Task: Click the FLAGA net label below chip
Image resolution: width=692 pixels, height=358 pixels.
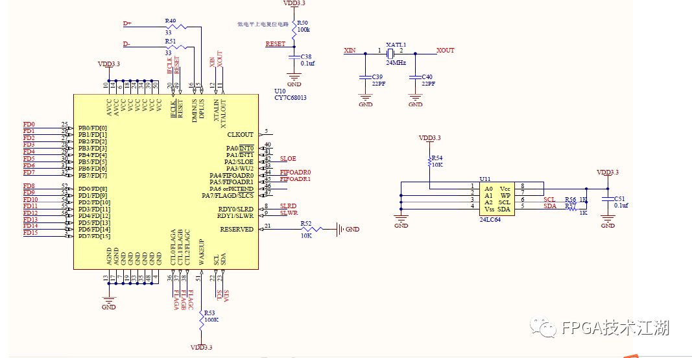Action: 176,300
